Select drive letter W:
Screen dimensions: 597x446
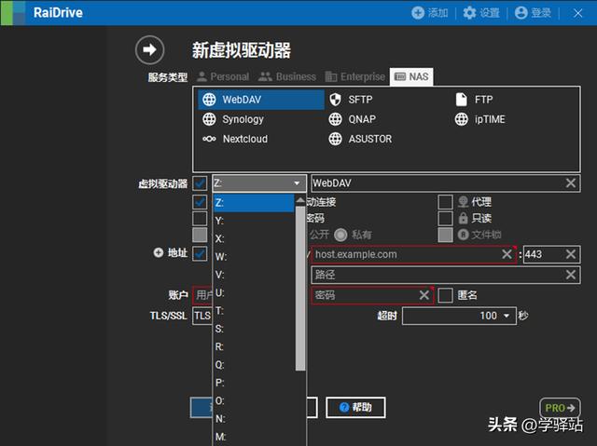[x=253, y=257]
